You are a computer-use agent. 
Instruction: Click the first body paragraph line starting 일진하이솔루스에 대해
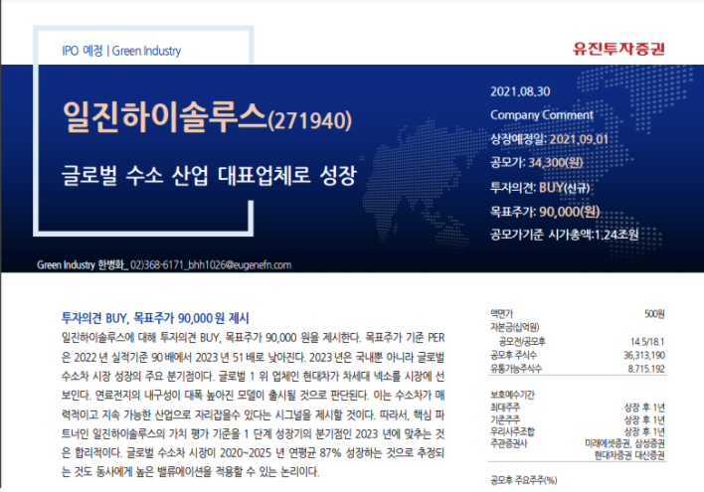click(254, 338)
